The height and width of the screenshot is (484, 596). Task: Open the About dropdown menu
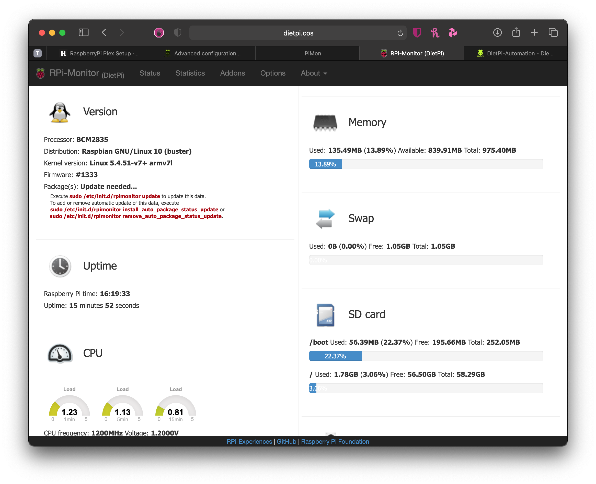click(314, 72)
